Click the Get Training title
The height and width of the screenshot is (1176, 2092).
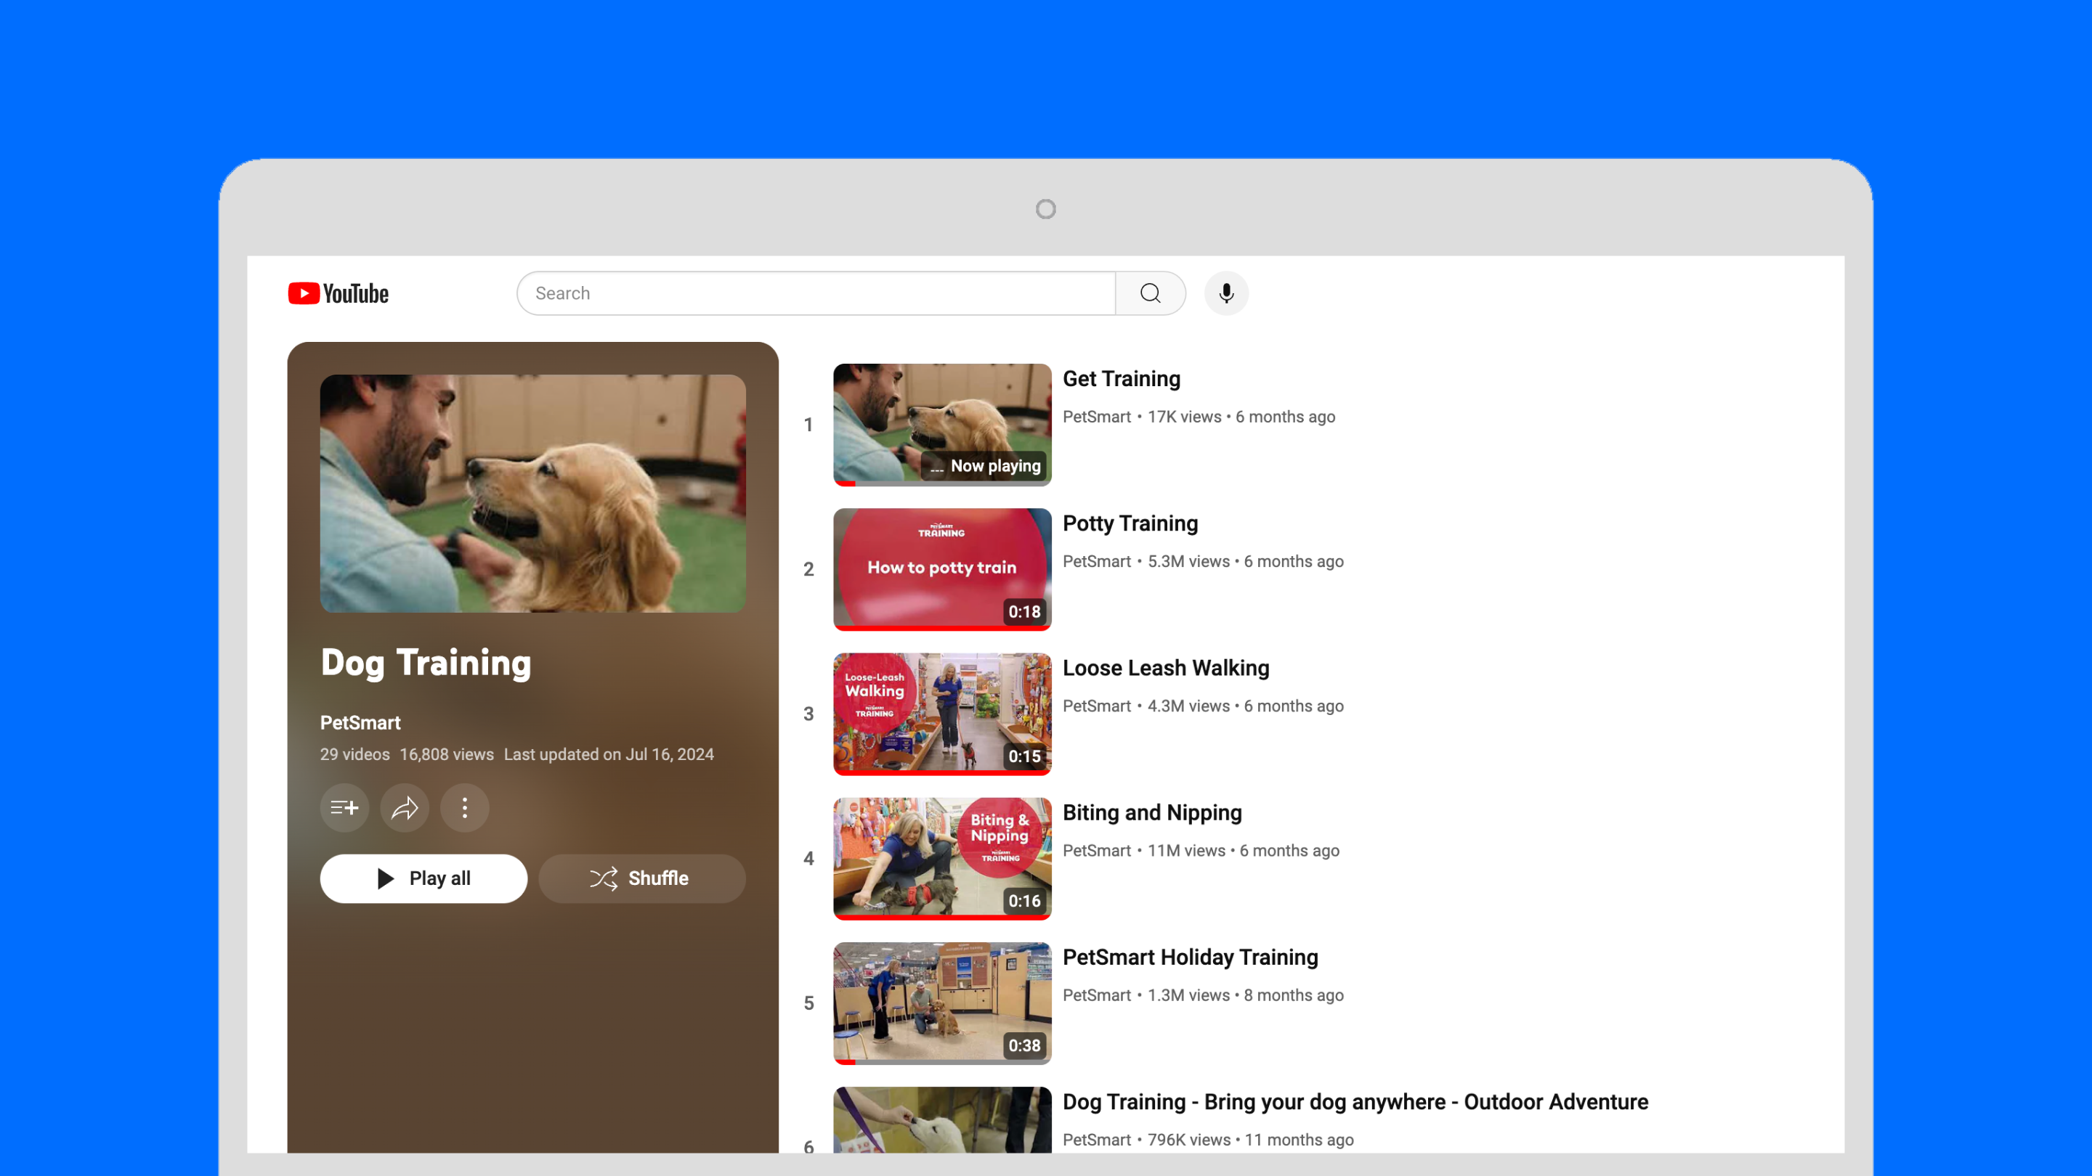pos(1122,379)
